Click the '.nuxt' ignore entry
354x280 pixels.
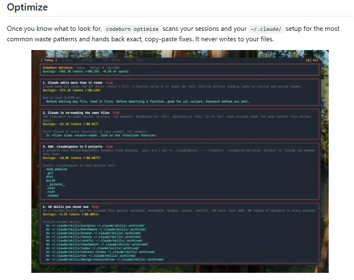(x=51, y=192)
